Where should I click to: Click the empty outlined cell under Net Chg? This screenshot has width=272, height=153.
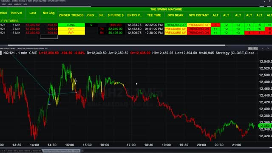49,37
